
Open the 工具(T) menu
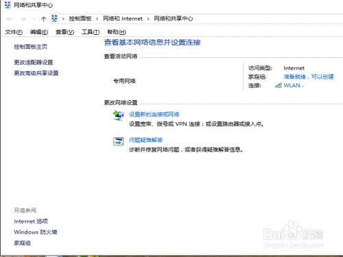click(91, 32)
